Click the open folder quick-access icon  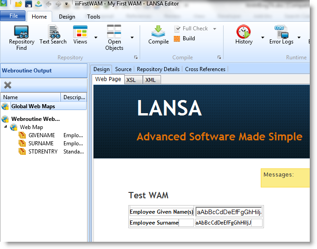(19, 4)
